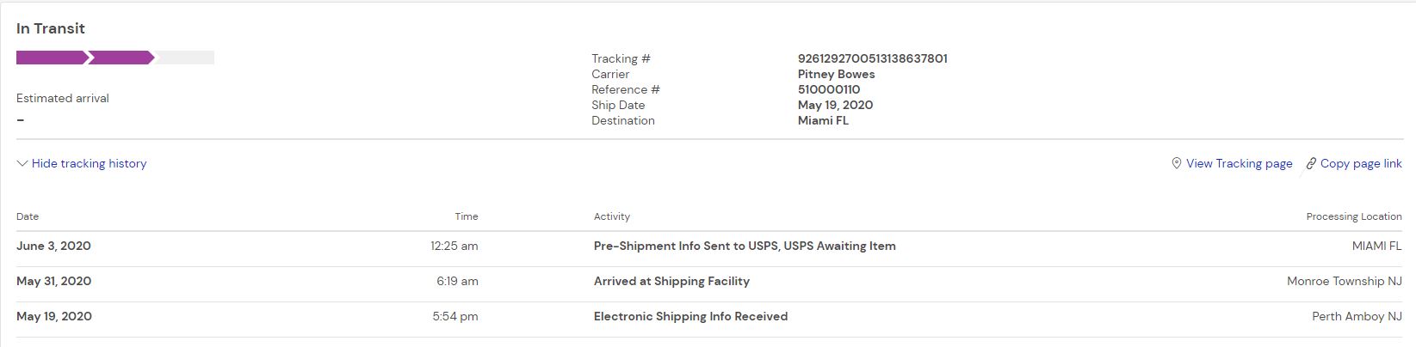Screen dimensions: 1416x347
Task: Click the Date column header
Action: [x=28, y=216]
